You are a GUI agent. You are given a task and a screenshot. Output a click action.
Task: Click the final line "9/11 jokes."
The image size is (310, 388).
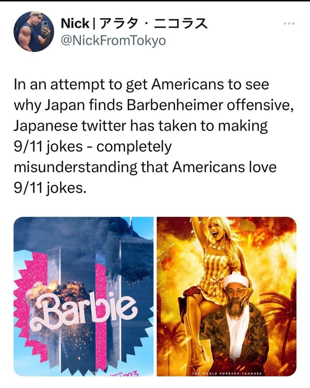[x=50, y=188]
